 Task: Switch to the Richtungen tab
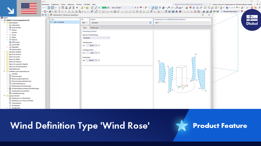click(x=94, y=28)
